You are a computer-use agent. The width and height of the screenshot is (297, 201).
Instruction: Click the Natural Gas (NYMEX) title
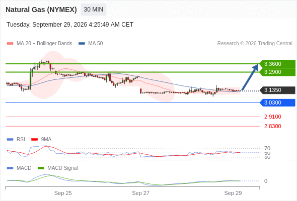[41, 10]
